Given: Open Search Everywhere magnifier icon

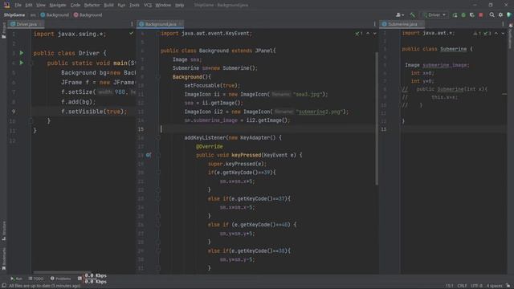Looking at the screenshot, I should coord(492,14).
